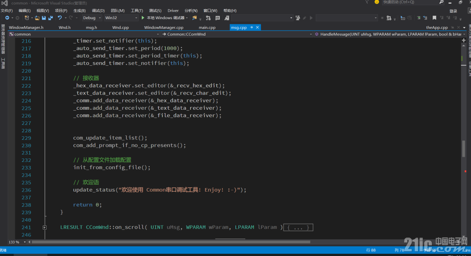Save the current file with Save icon
Viewport: 471px width, 256px height.
coord(44,18)
